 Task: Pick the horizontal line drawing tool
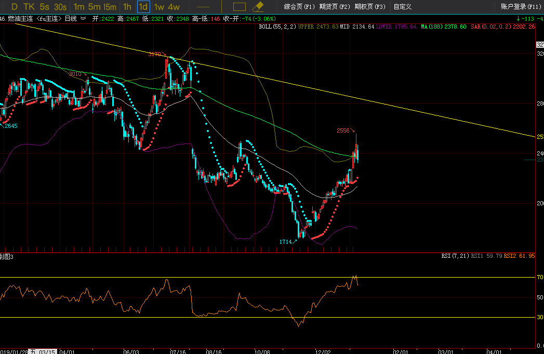click(203, 7)
